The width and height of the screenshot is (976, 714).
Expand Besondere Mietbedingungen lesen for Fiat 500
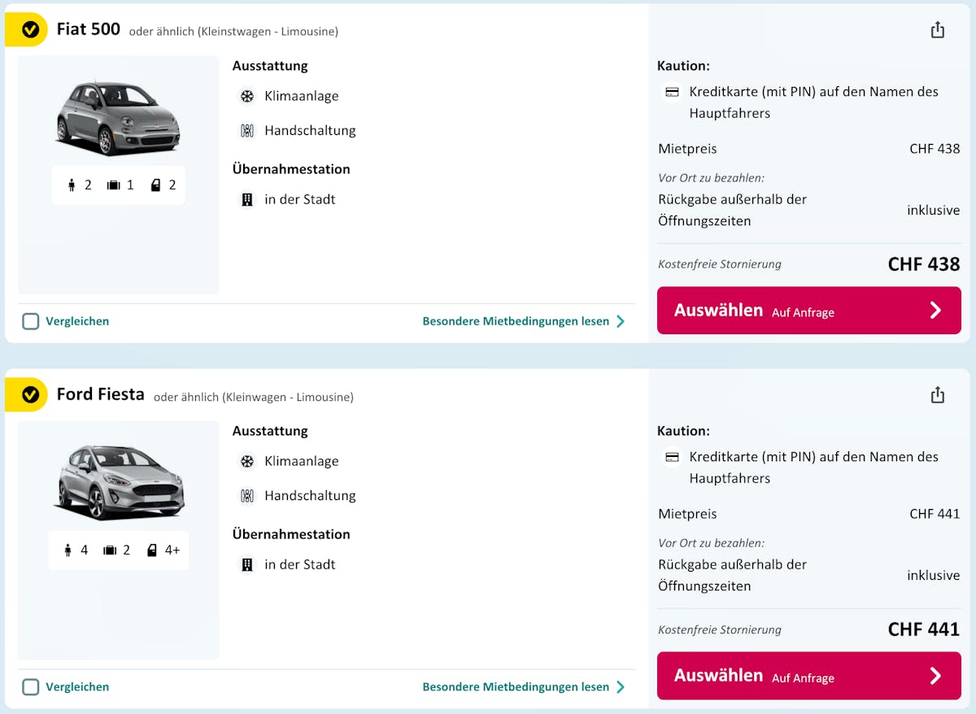pos(524,321)
